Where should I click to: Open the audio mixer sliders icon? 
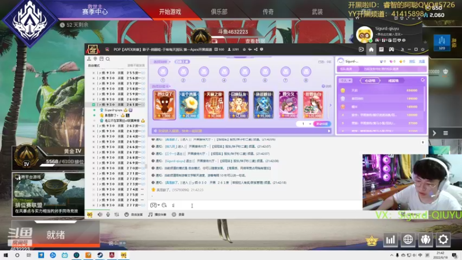click(117, 214)
